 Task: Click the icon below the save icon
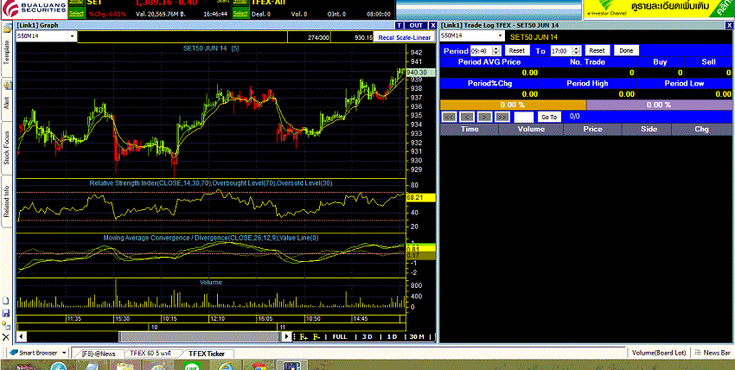pyautogui.click(x=6, y=324)
